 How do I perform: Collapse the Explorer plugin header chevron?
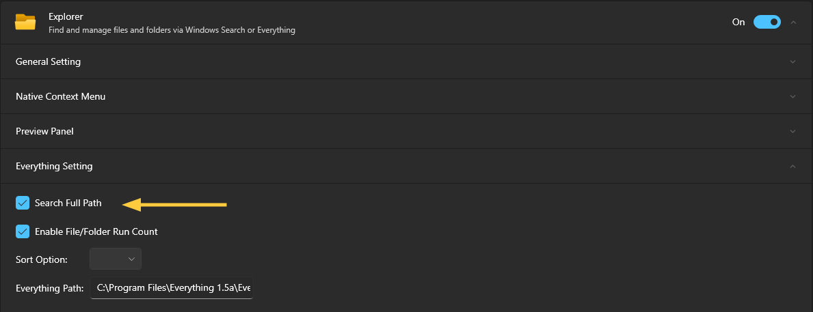pos(793,22)
